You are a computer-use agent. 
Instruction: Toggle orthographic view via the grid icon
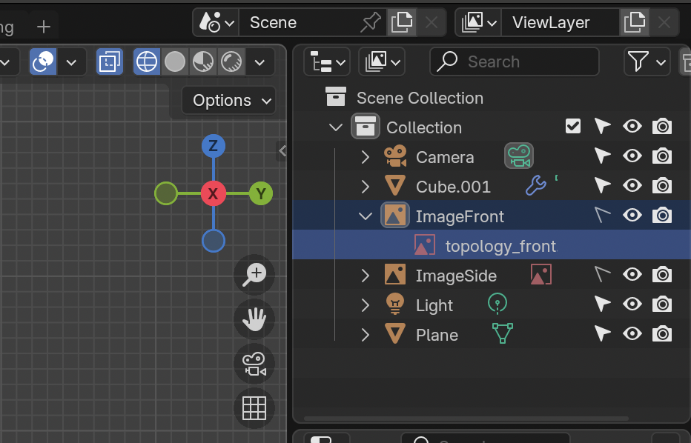coord(254,408)
